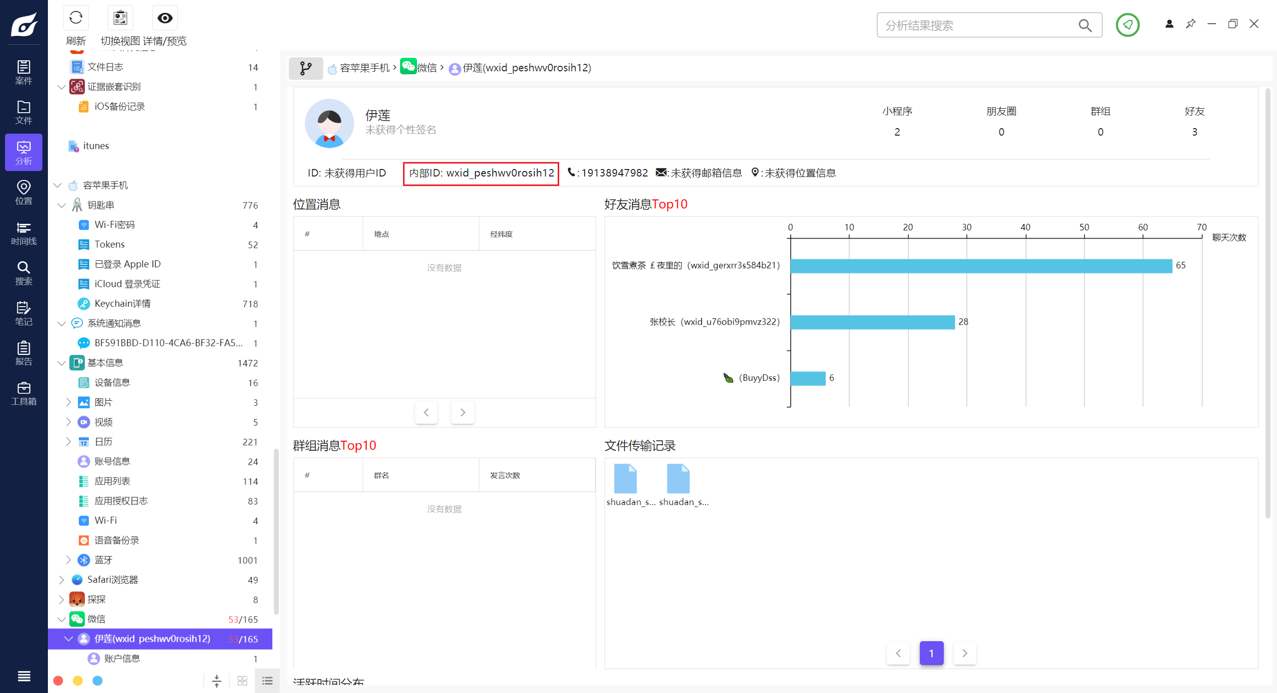Click the green location pin circle icon

(x=1127, y=25)
